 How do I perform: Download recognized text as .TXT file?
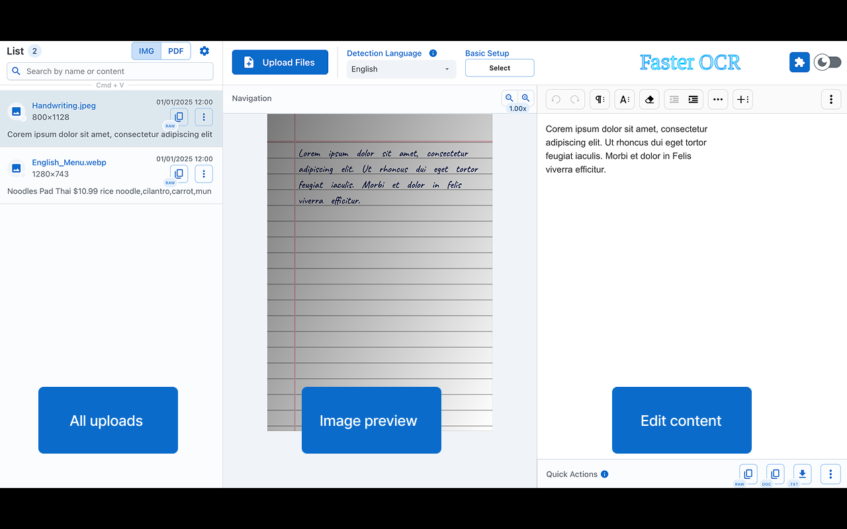801,473
